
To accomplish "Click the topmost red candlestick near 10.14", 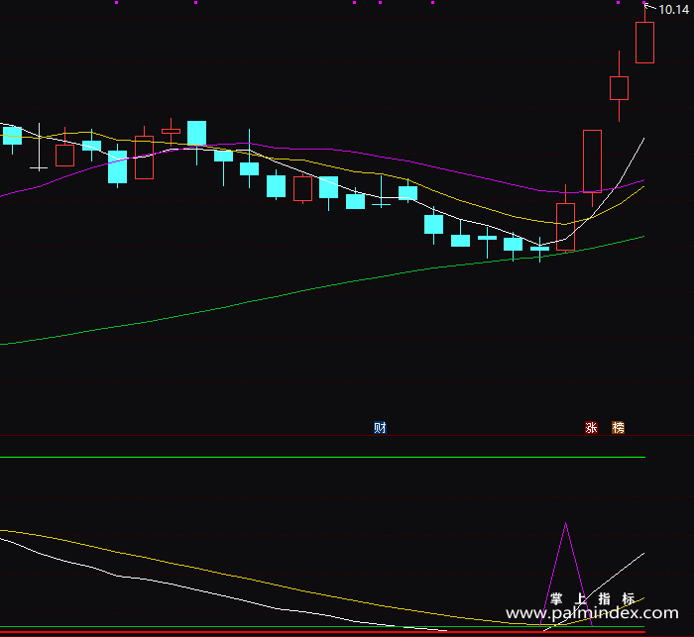I will click(644, 43).
